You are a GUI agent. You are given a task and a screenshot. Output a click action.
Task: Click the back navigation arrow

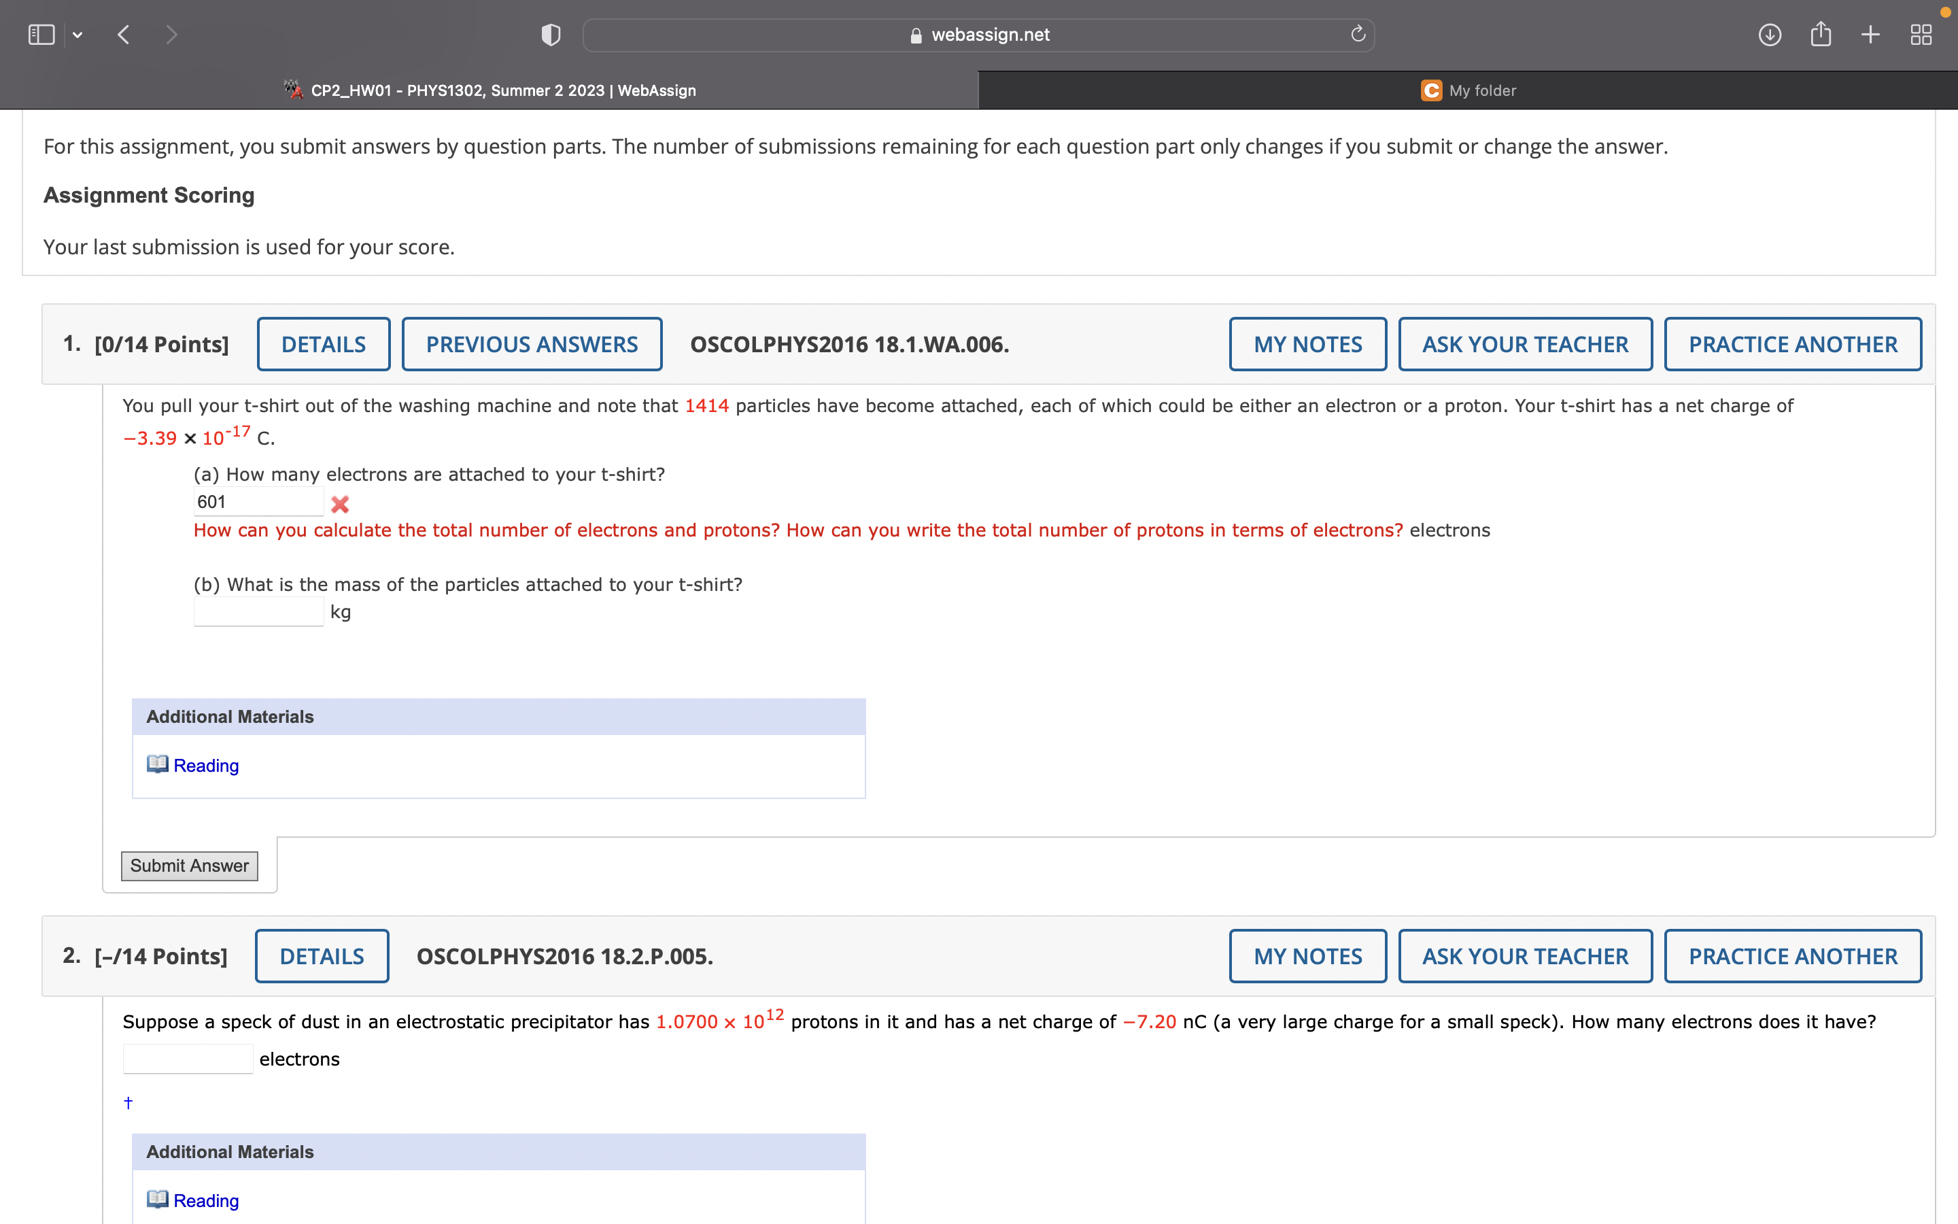(x=124, y=34)
